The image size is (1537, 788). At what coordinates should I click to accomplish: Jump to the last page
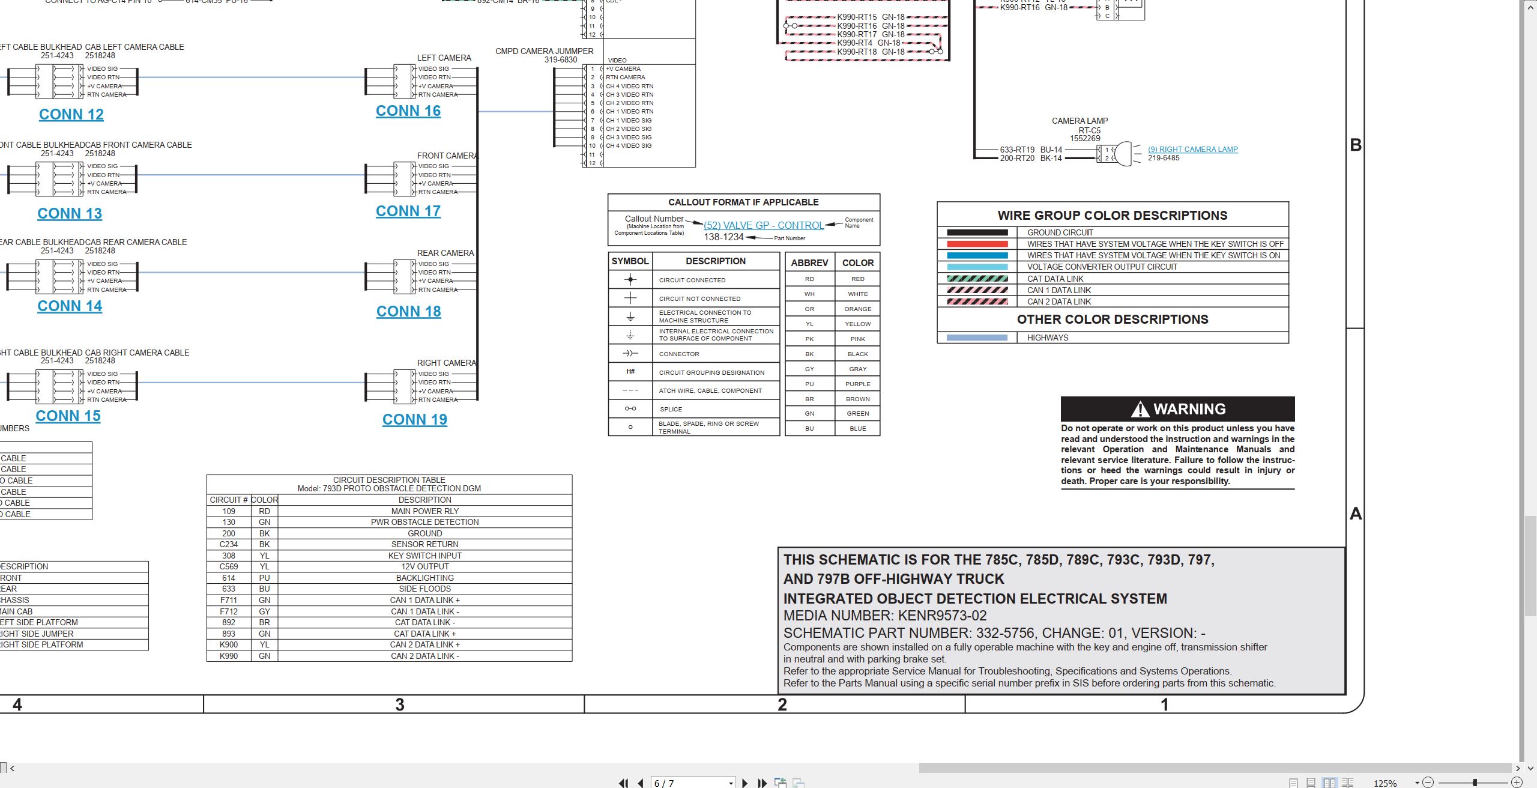coord(762,783)
